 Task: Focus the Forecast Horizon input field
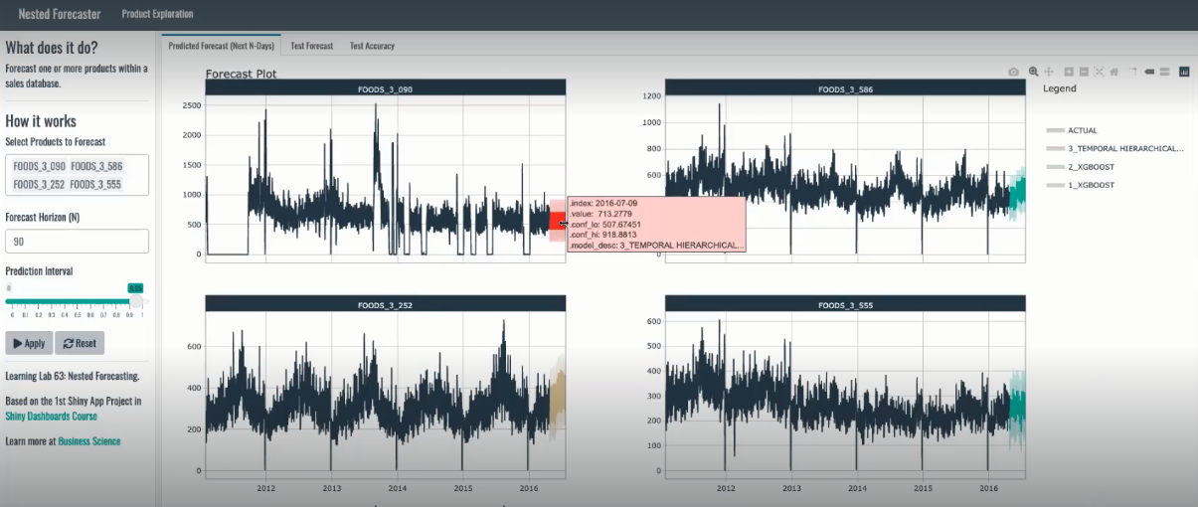click(77, 242)
